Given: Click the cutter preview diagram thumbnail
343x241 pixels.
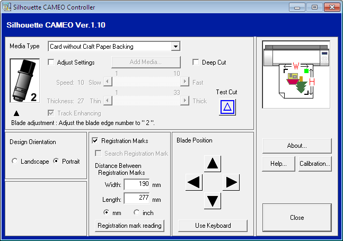Looking at the screenshot, I should click(296, 75).
